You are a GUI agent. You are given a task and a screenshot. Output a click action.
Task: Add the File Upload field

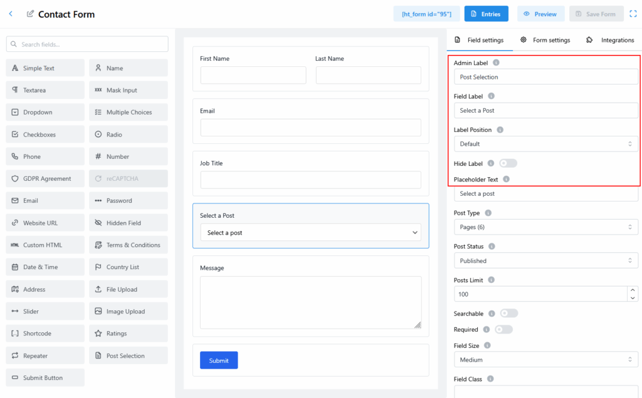point(128,289)
